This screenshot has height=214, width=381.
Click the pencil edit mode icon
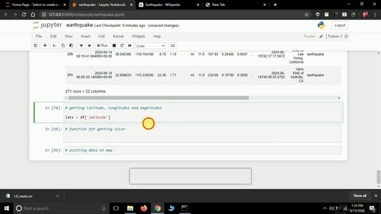point(321,36)
